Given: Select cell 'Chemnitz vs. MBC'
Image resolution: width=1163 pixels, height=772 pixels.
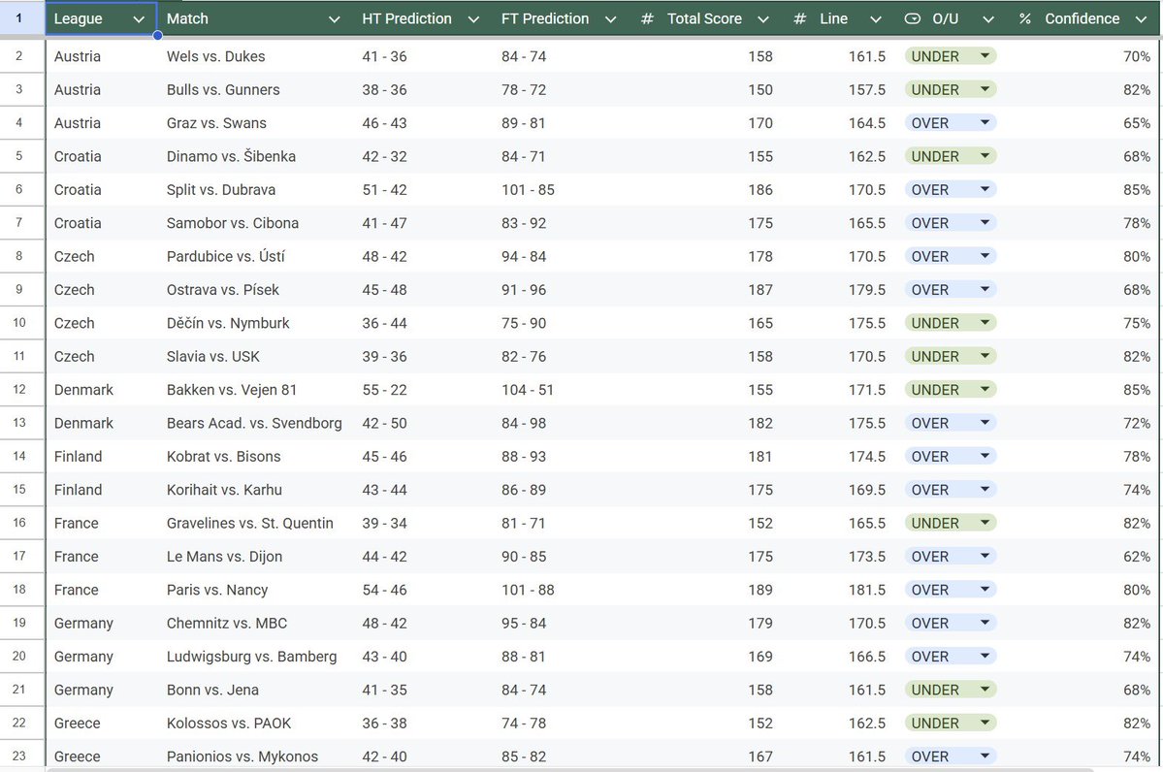Looking at the screenshot, I should [x=257, y=624].
